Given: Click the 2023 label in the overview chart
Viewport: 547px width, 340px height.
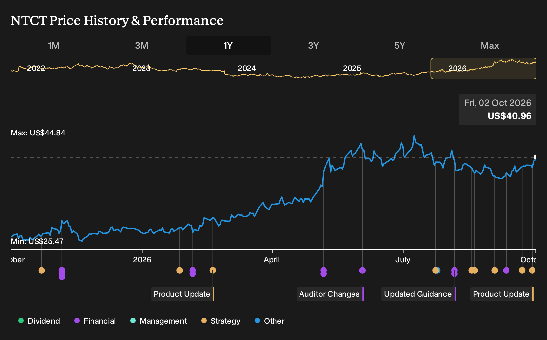Looking at the screenshot, I should click(142, 68).
